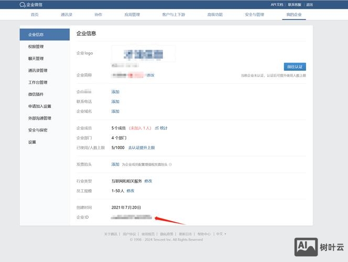Click 添加 for 企业域名
This screenshot has height=262, width=348.
point(115,111)
